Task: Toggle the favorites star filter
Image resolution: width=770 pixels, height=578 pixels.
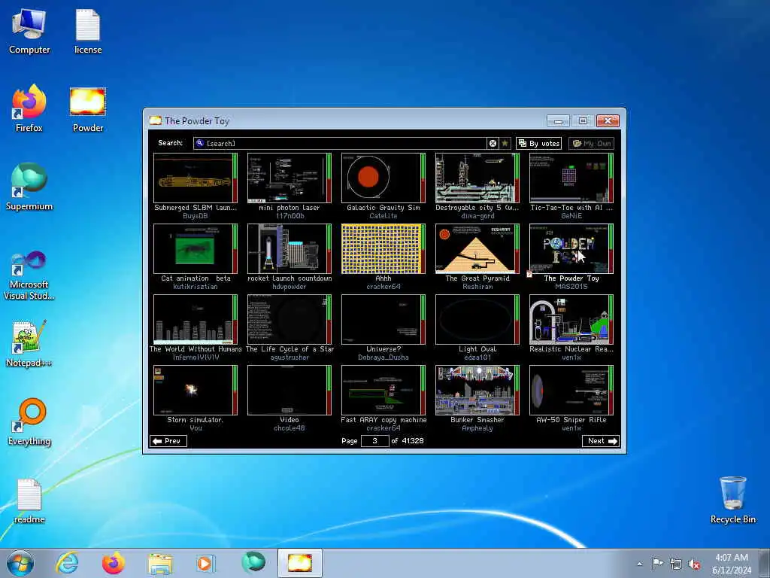Action: pyautogui.click(x=505, y=143)
